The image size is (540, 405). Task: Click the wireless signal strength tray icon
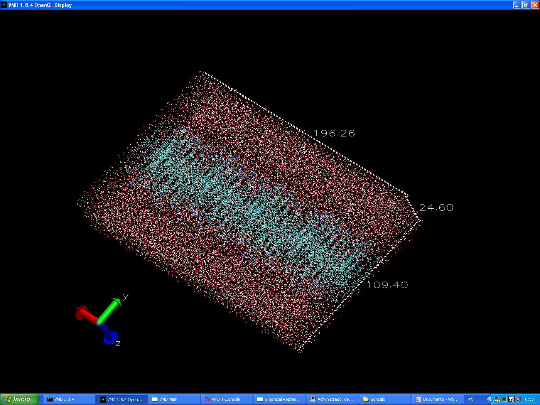511,399
